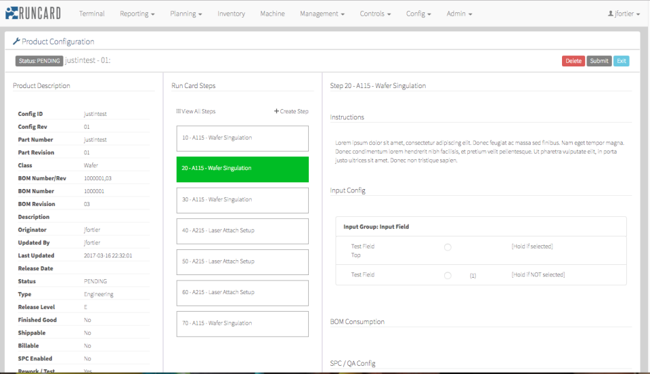Click the View All Steps link
This screenshot has height=374, width=650.
pos(196,111)
